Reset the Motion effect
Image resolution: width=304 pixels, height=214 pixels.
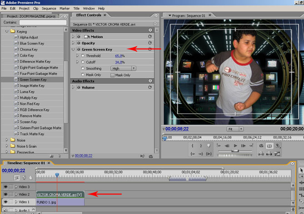(150, 36)
